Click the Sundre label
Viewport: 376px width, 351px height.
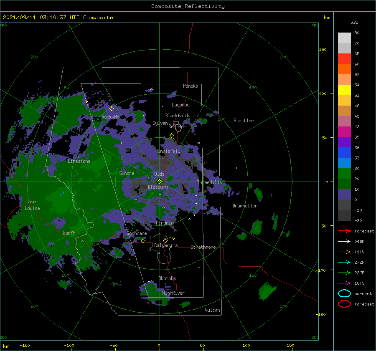click(127, 173)
